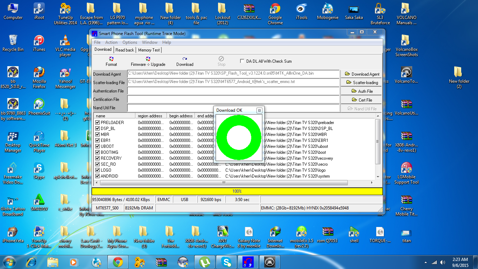Uncheck the RECOVERY partition checkbox
Image resolution: width=478 pixels, height=269 pixels.
click(98, 158)
